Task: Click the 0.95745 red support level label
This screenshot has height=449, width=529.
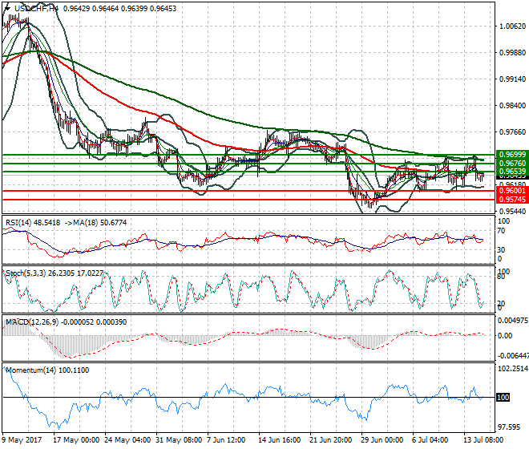Action: [512, 200]
